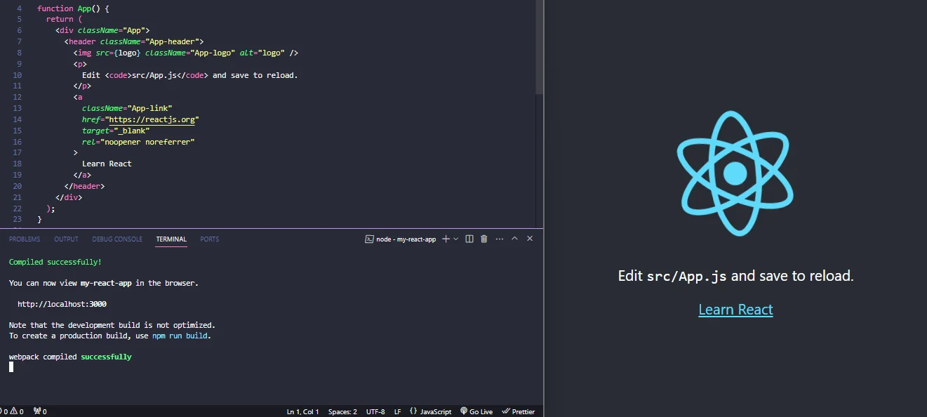Image resolution: width=927 pixels, height=417 pixels.
Task: Switch to the DEBUG CONSOLE tab
Action: pyautogui.click(x=117, y=239)
